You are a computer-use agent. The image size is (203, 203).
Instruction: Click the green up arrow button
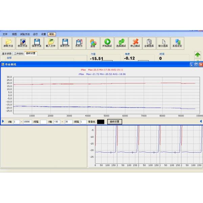(198, 54)
